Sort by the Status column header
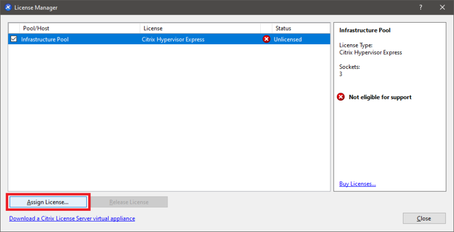454x232 pixels. click(x=301, y=28)
